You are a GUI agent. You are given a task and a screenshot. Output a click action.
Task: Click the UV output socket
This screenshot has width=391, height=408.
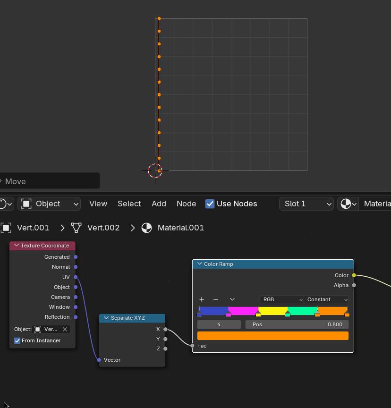coord(76,277)
